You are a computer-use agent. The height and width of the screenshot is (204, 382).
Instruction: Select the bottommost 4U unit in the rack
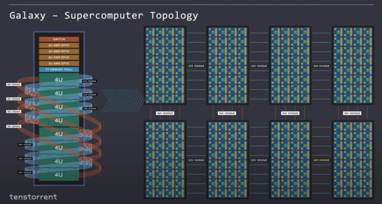tap(59, 175)
